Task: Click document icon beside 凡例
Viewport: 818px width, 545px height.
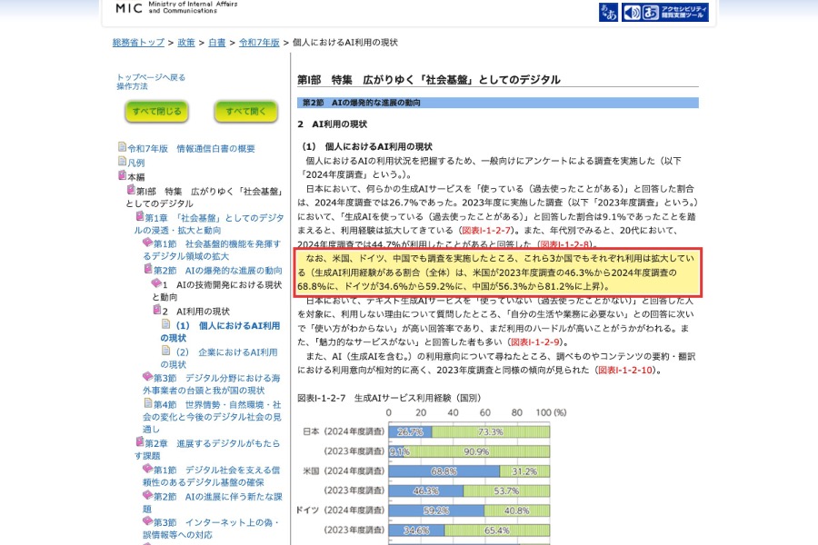Action: click(x=122, y=161)
